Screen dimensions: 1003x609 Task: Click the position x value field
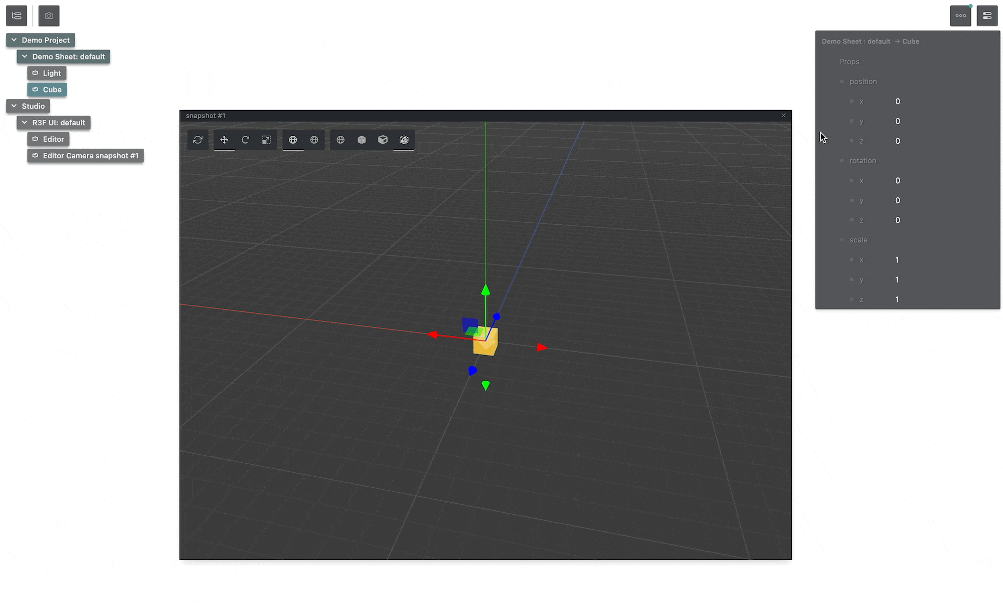[898, 102]
